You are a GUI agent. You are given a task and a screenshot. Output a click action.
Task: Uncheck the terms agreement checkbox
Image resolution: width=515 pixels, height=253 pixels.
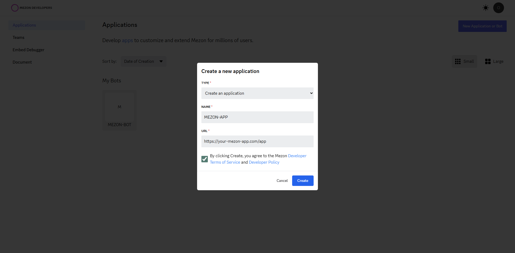(205, 159)
